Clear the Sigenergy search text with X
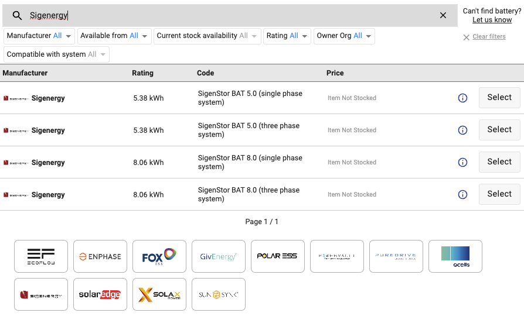Image resolution: width=524 pixels, height=316 pixels. click(443, 15)
